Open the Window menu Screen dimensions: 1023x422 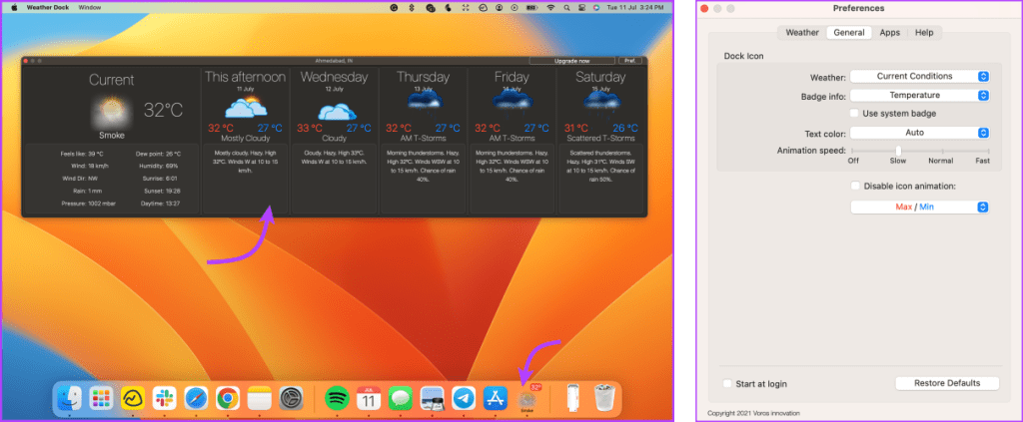[89, 8]
